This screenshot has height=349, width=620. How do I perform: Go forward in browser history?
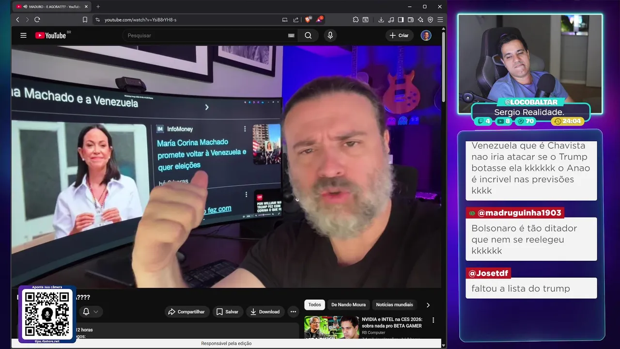point(27,19)
